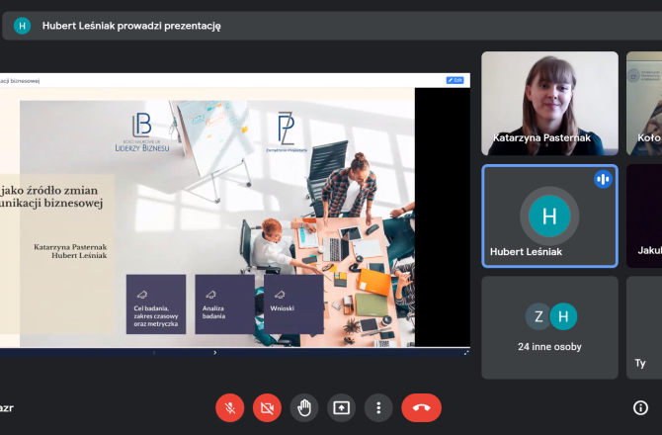Click the blue Edit button on the slide
The height and width of the screenshot is (435, 662).
click(455, 79)
